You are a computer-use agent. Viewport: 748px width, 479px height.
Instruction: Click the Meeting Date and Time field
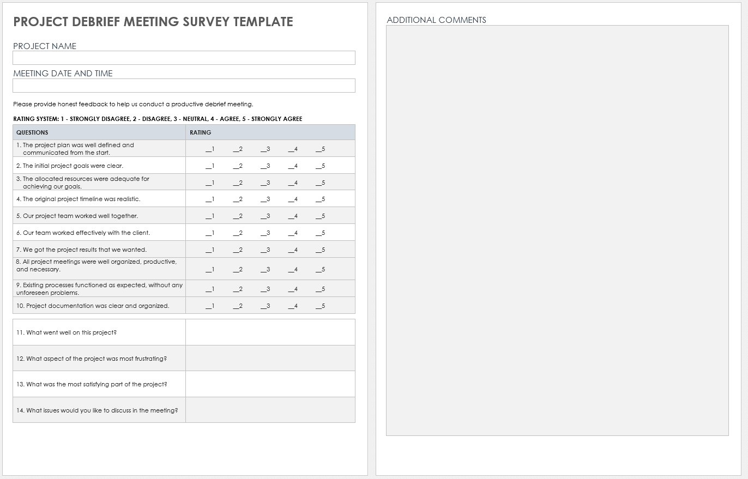pyautogui.click(x=184, y=86)
